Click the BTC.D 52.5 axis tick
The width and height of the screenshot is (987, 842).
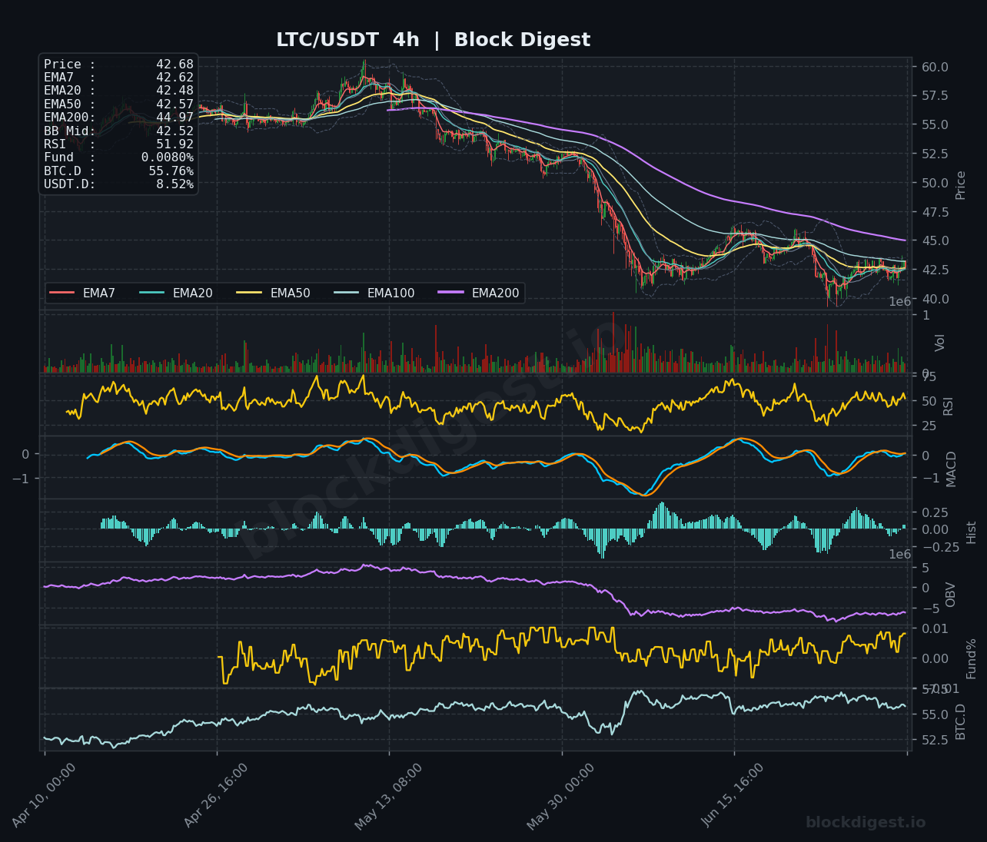[934, 740]
